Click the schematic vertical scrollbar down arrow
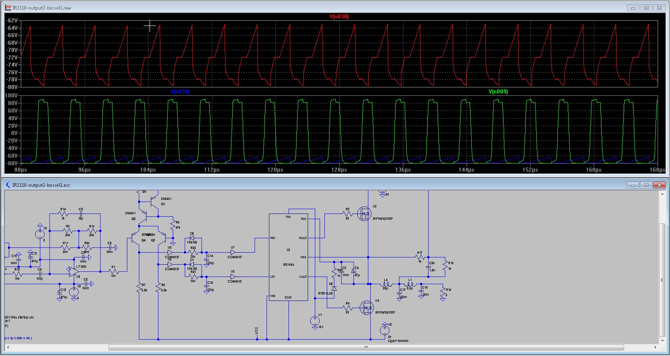The height and width of the screenshot is (356, 670). point(662,341)
